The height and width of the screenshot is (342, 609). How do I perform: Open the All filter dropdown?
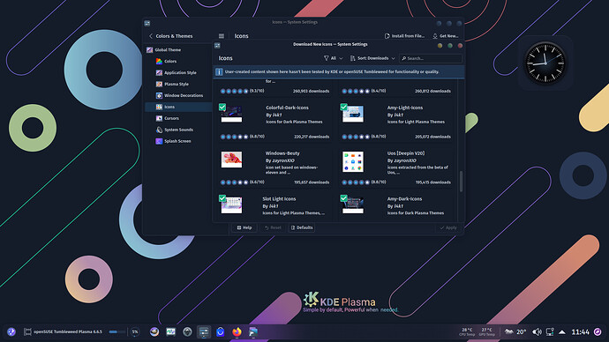(333, 58)
